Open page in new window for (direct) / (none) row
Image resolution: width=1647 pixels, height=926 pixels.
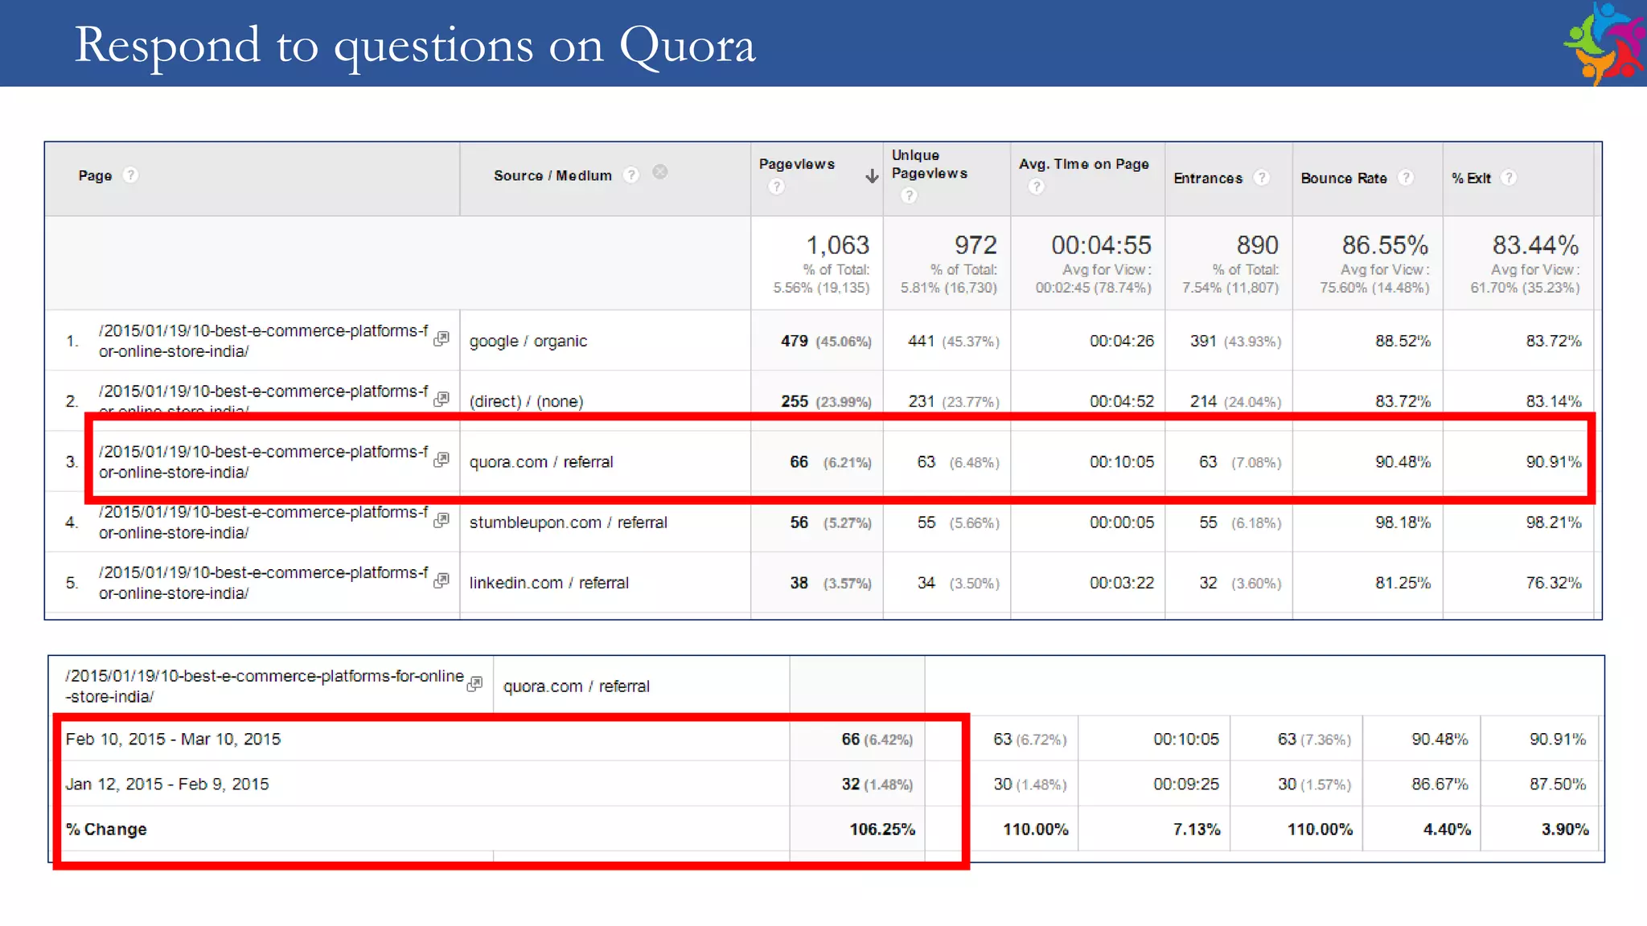click(x=442, y=399)
